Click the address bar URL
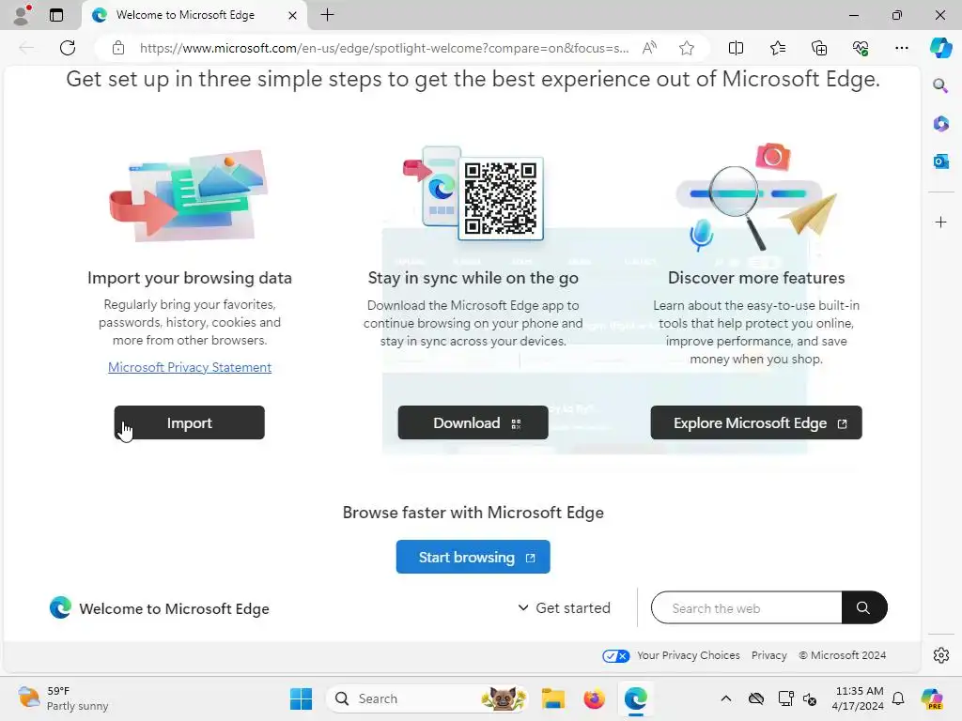The height and width of the screenshot is (721, 962). [384, 48]
